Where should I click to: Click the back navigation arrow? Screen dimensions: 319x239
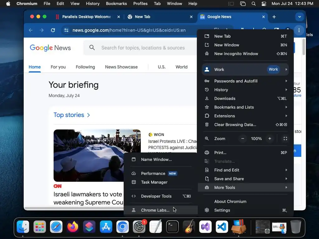pyautogui.click(x=31, y=30)
